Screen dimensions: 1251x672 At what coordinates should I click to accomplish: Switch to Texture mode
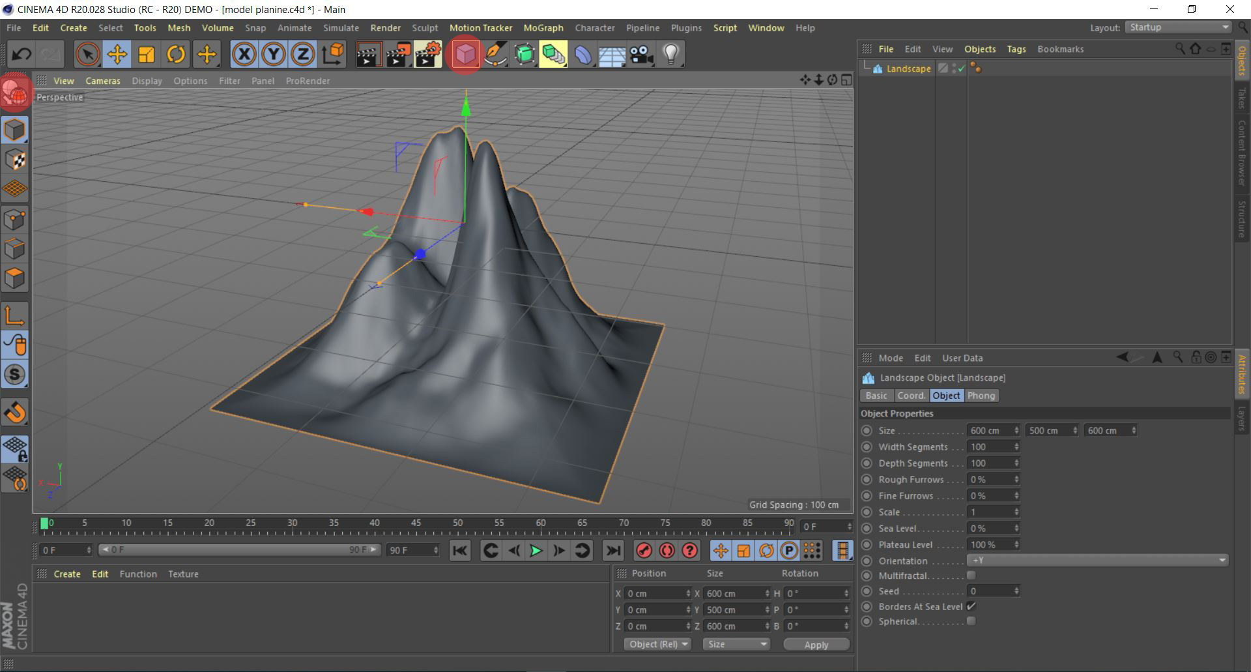(15, 160)
